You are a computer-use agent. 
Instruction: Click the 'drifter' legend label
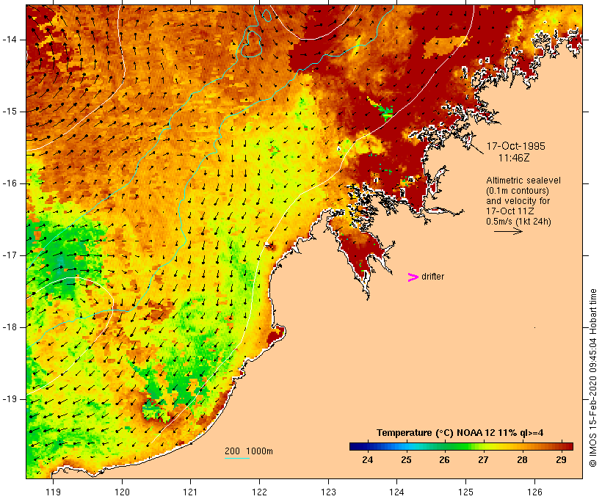click(432, 277)
